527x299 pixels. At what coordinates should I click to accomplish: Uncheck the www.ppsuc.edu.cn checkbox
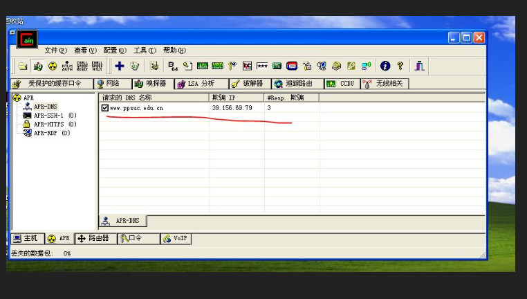point(105,108)
